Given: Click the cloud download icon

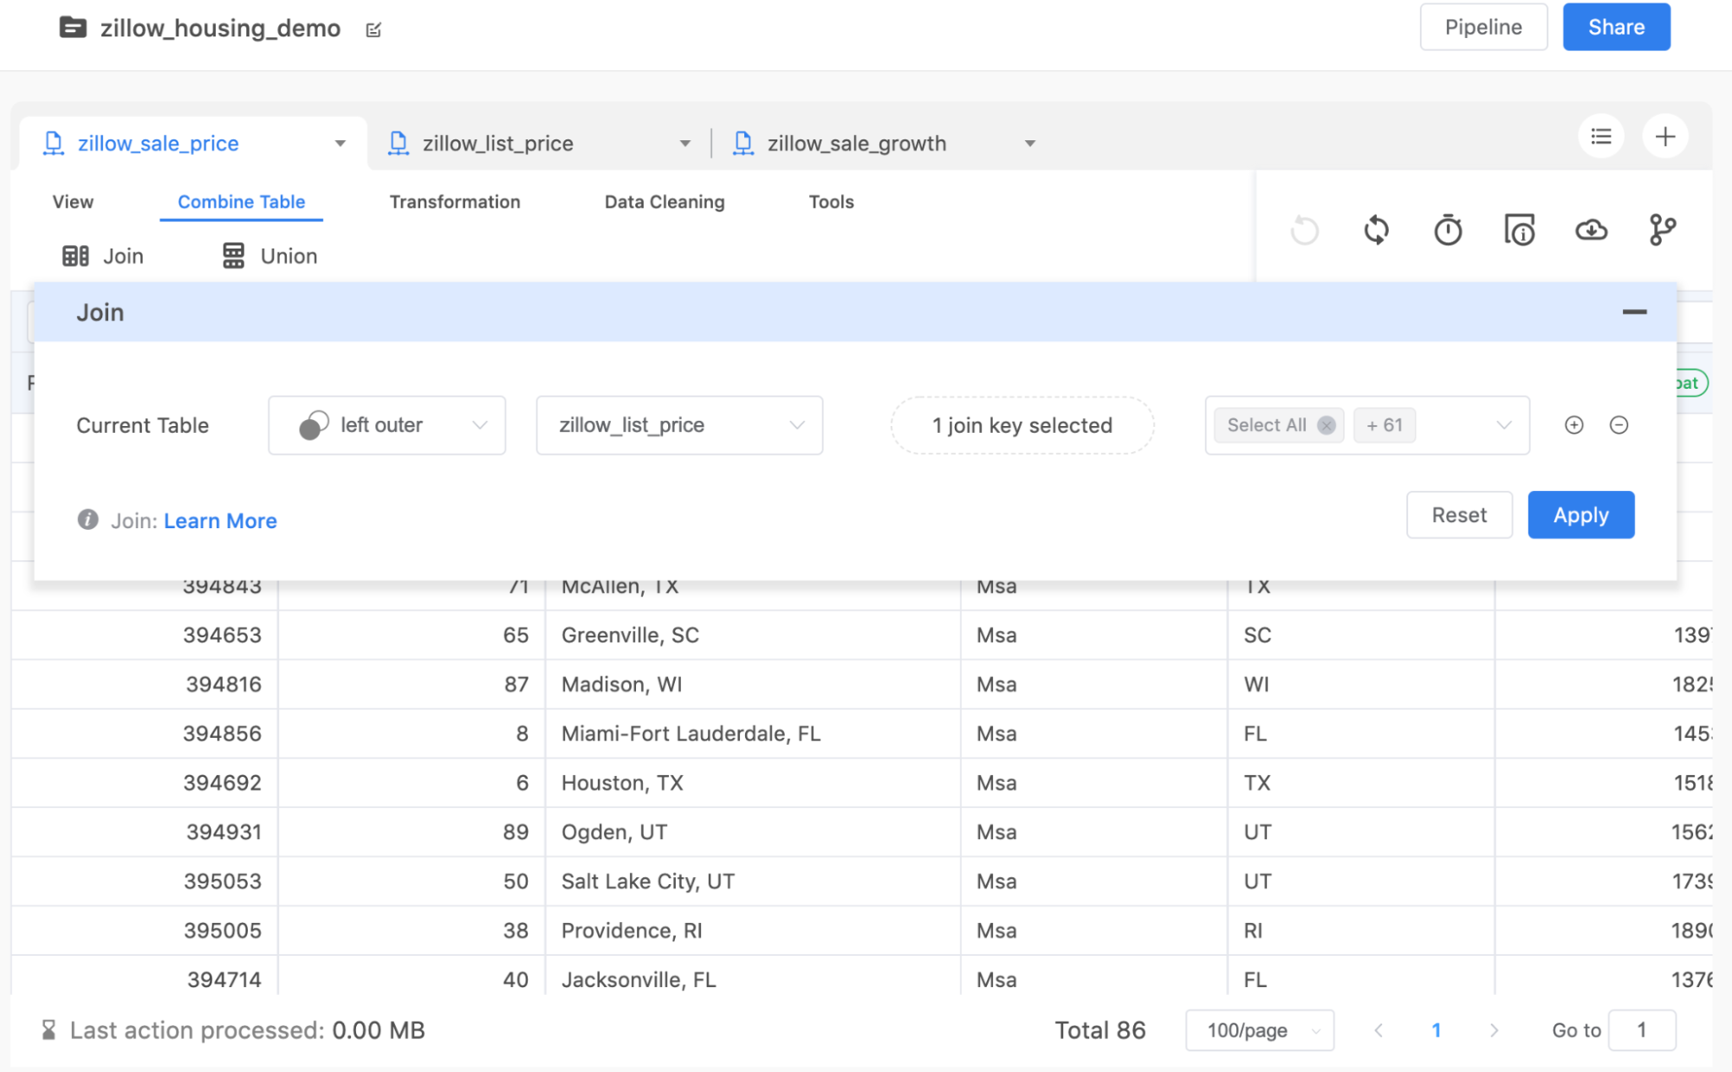Looking at the screenshot, I should [x=1591, y=230].
